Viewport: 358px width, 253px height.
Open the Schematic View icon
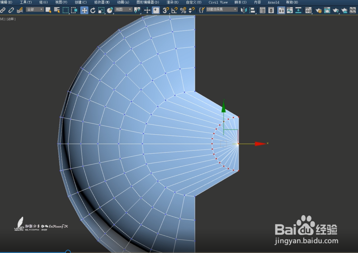[x=298, y=10]
